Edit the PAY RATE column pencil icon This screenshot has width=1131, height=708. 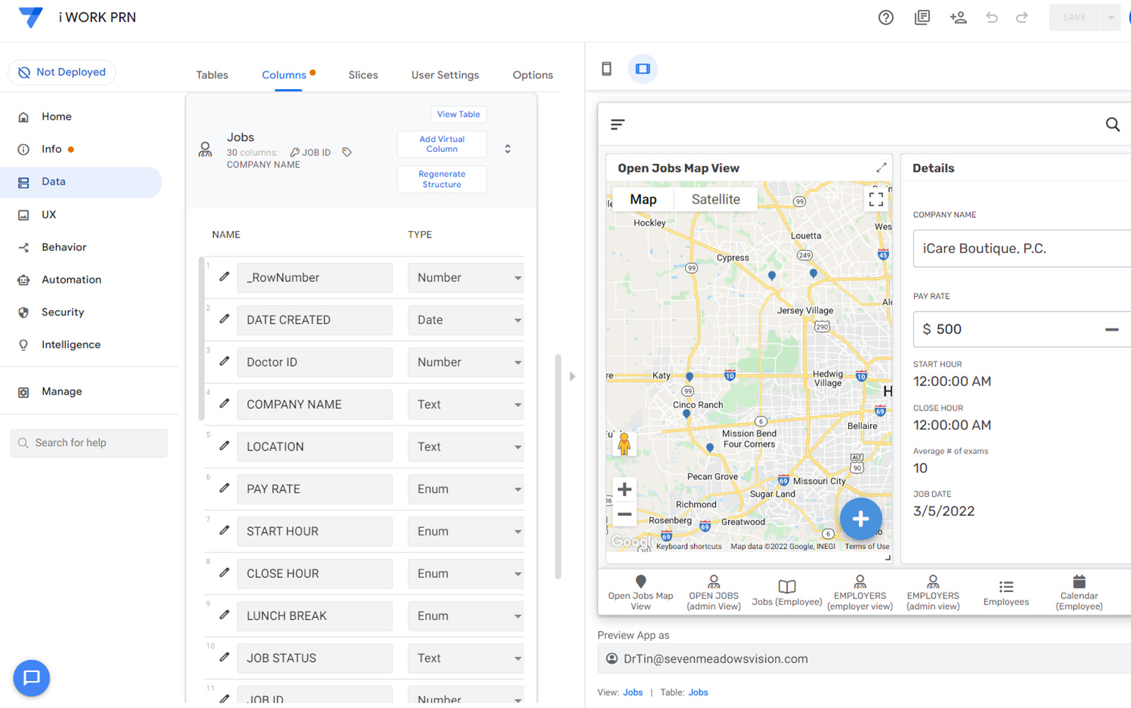pos(224,488)
